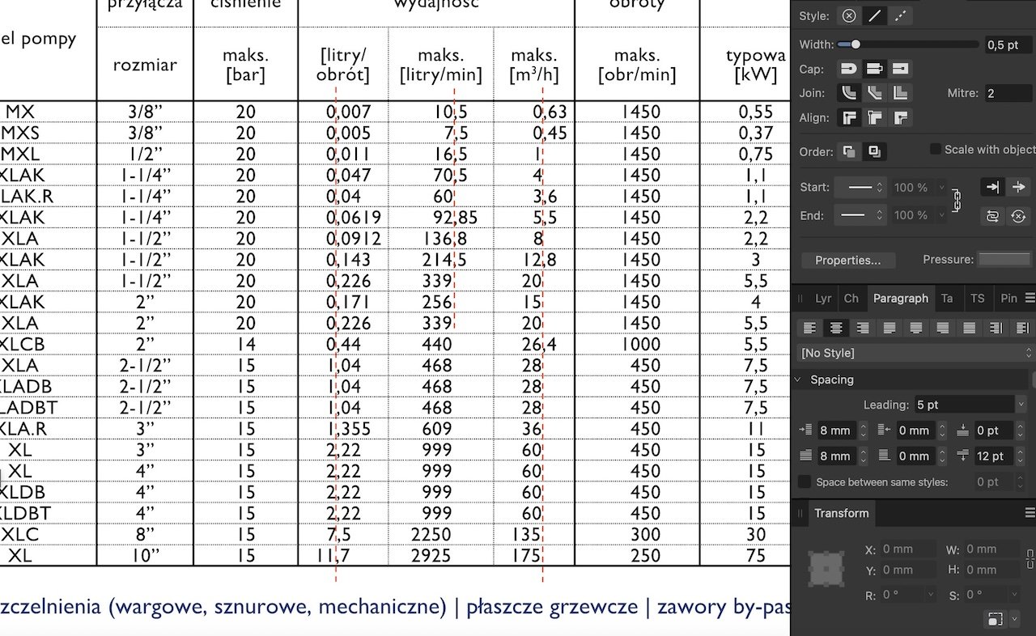1036x636 pixels.
Task: Choose the round join option
Action: tap(848, 93)
